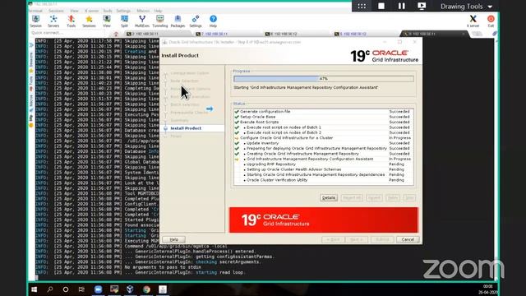
Task: Click the 'Setup Oracle Base' status row
Action: (x=324, y=117)
